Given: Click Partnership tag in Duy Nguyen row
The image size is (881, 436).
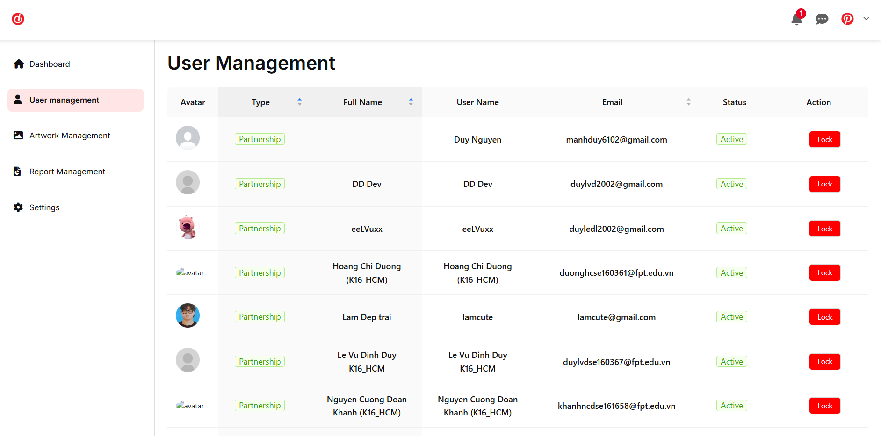Looking at the screenshot, I should click(260, 139).
